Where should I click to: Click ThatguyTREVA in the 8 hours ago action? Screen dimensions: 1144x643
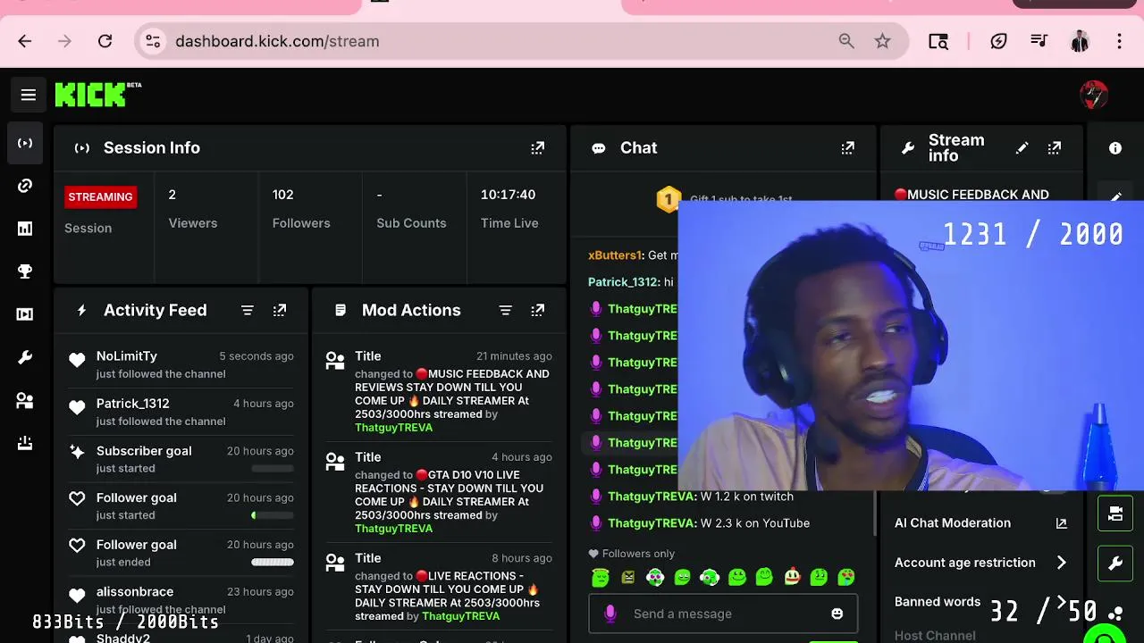tap(460, 616)
